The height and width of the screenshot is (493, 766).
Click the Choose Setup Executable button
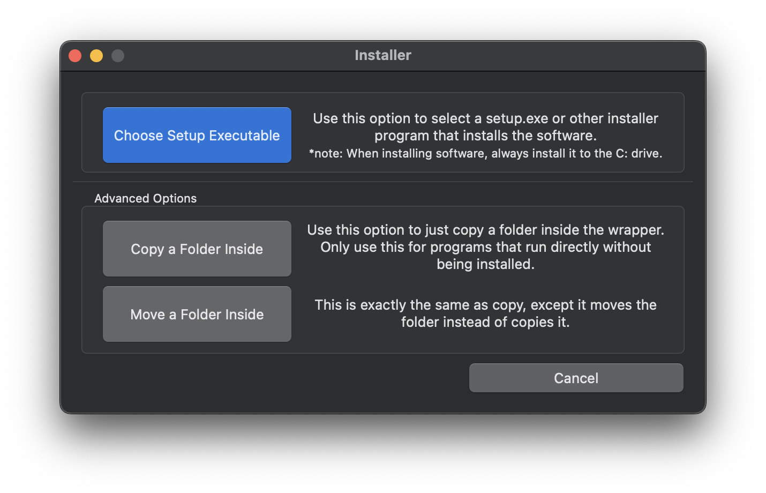(197, 135)
